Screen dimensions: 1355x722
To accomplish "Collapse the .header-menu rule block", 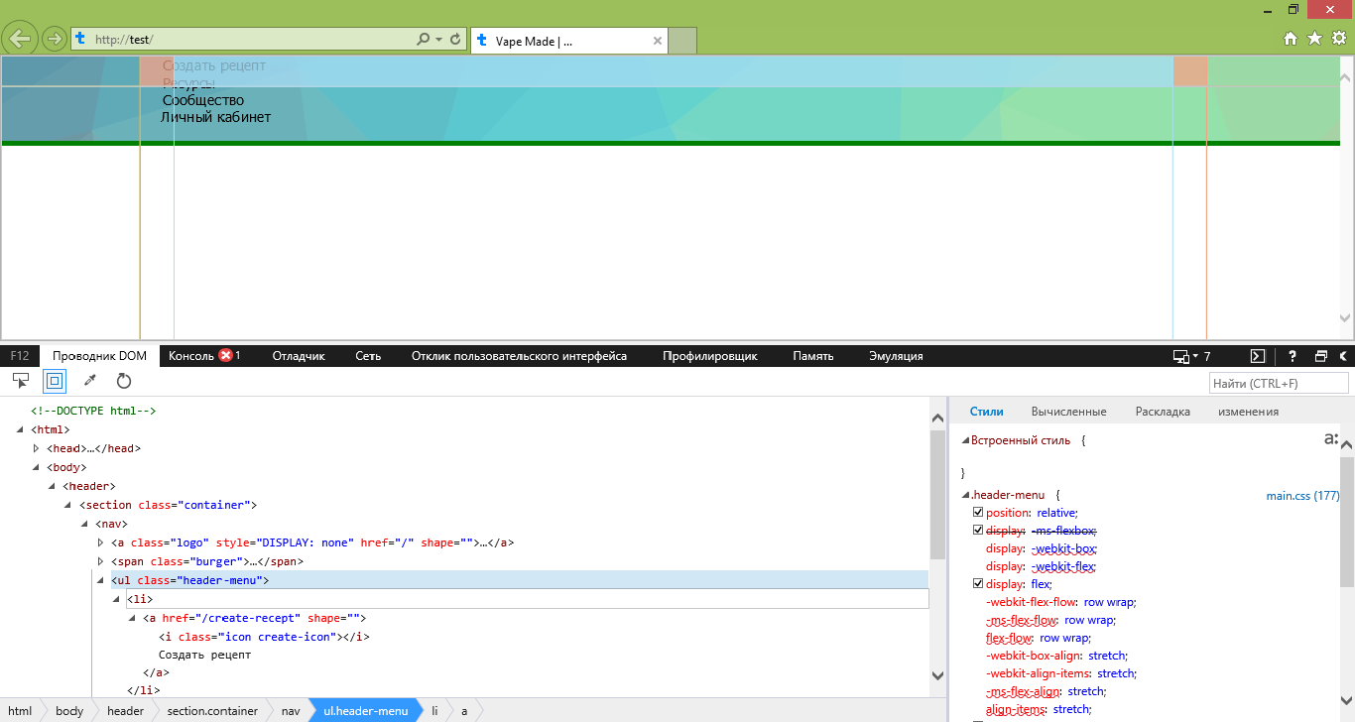I will tap(965, 495).
